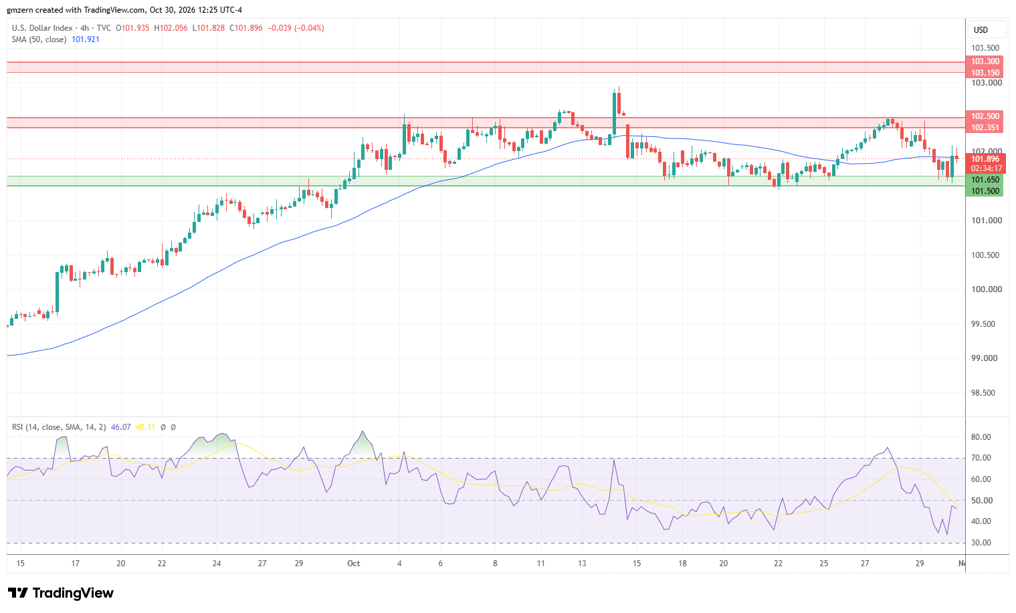Image resolution: width=1016 pixels, height=613 pixels.
Task: Click the TradingView logo at bottom left
Action: tap(61, 593)
